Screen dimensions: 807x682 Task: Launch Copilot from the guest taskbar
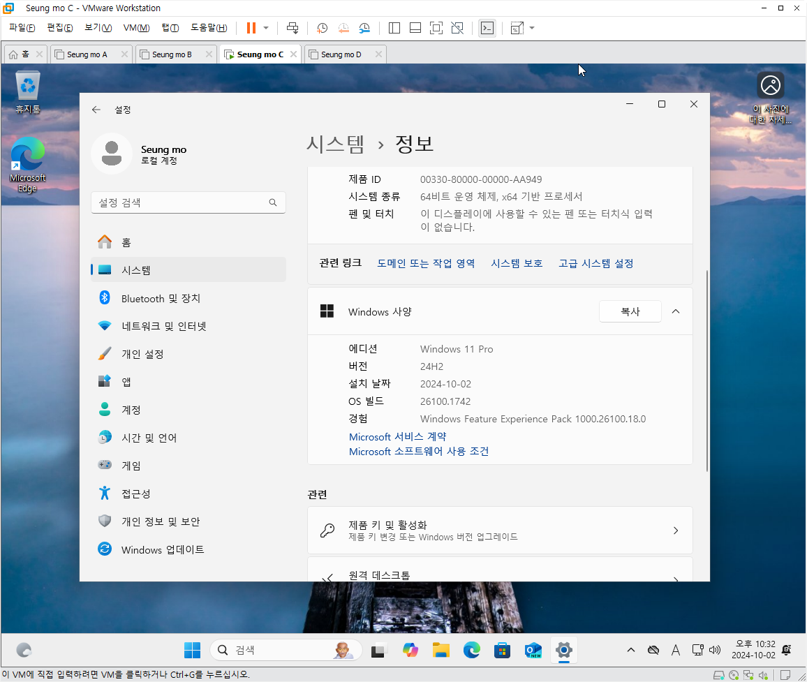pos(410,650)
